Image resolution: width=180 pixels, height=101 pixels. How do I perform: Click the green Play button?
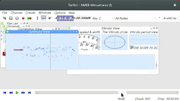[x=17, y=93]
